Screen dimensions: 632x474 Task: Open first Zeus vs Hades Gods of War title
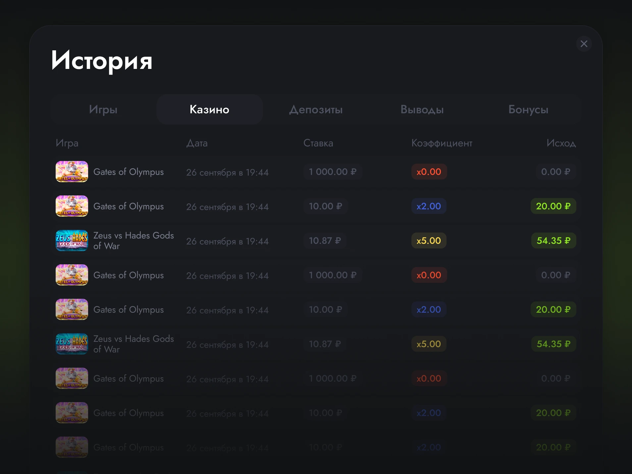[133, 240]
